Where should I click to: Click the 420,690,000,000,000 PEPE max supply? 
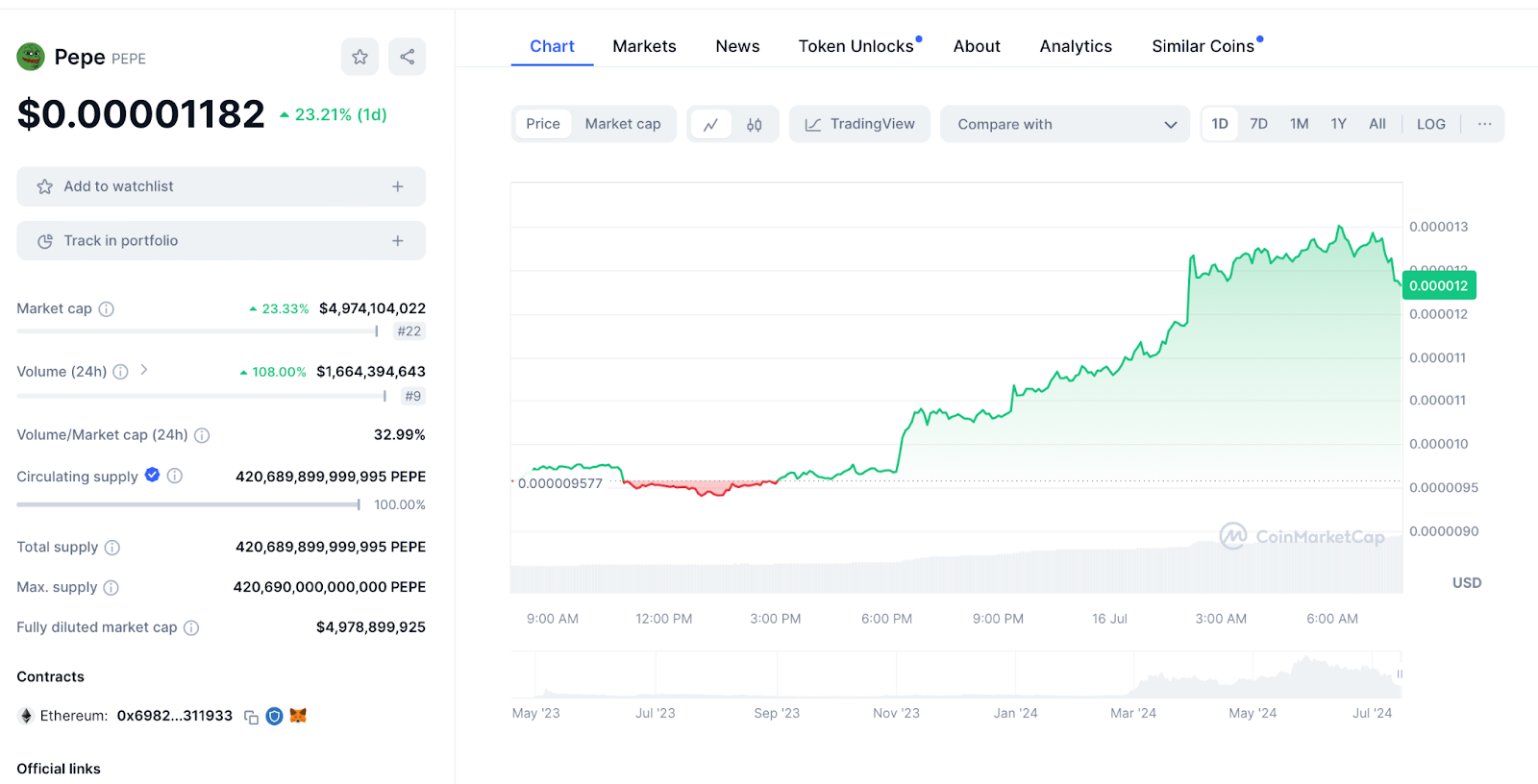click(x=330, y=587)
